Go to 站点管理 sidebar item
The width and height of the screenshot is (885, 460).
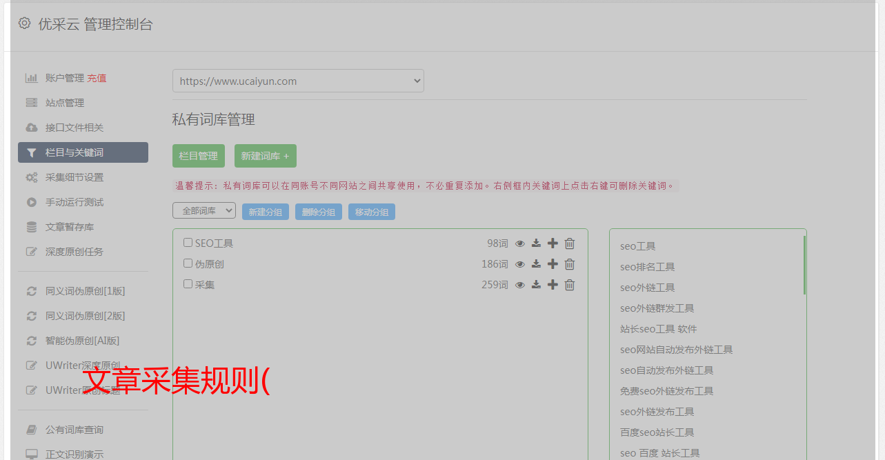point(64,103)
